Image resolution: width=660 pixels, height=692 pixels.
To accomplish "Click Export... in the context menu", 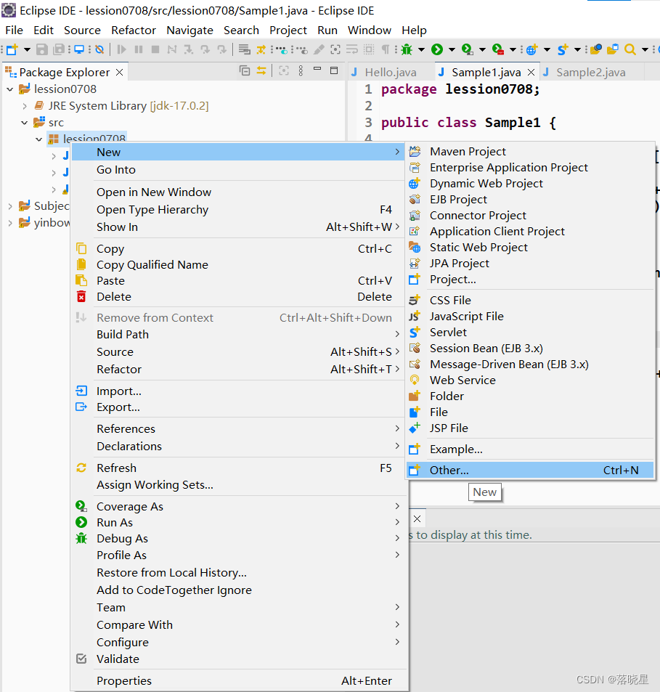I will 238,407.
